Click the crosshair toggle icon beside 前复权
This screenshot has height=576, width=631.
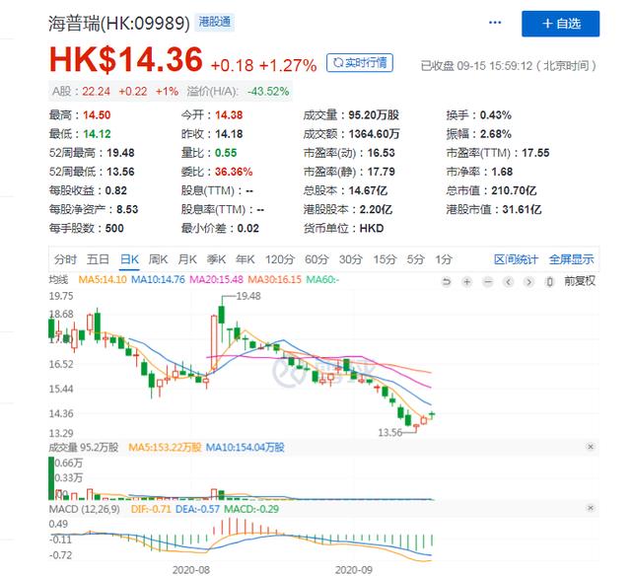tap(550, 282)
